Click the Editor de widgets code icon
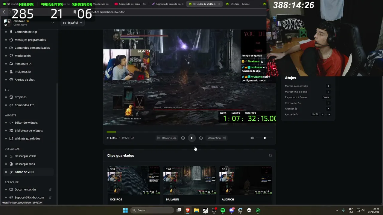 tap(11, 122)
